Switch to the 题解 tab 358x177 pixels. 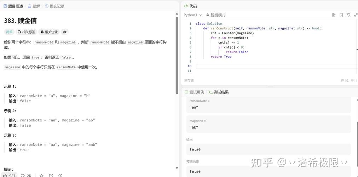(34, 6)
